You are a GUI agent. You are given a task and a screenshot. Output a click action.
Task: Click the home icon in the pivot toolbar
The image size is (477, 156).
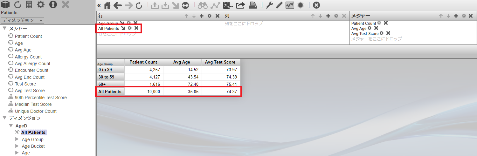107,5
